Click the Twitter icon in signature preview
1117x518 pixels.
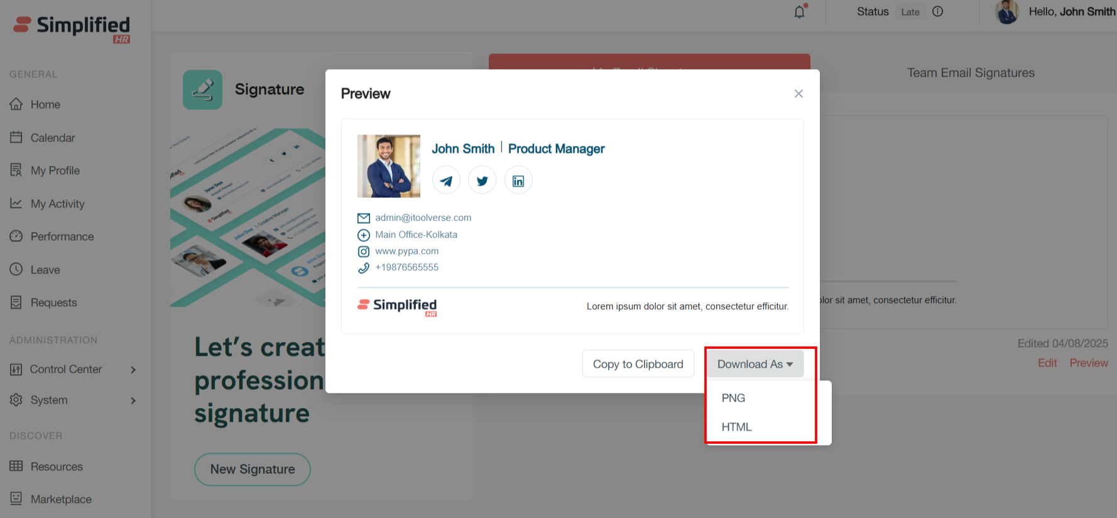click(482, 181)
